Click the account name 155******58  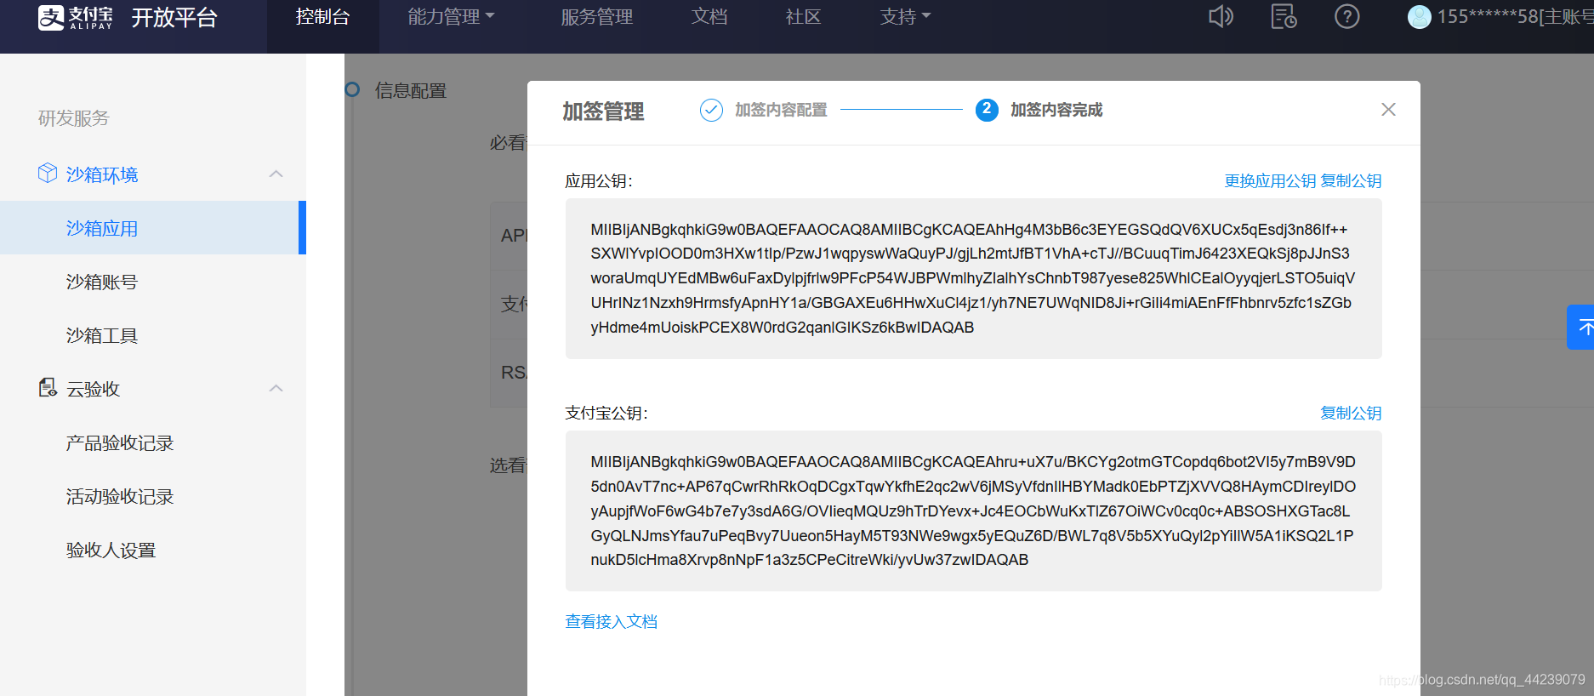[1488, 17]
